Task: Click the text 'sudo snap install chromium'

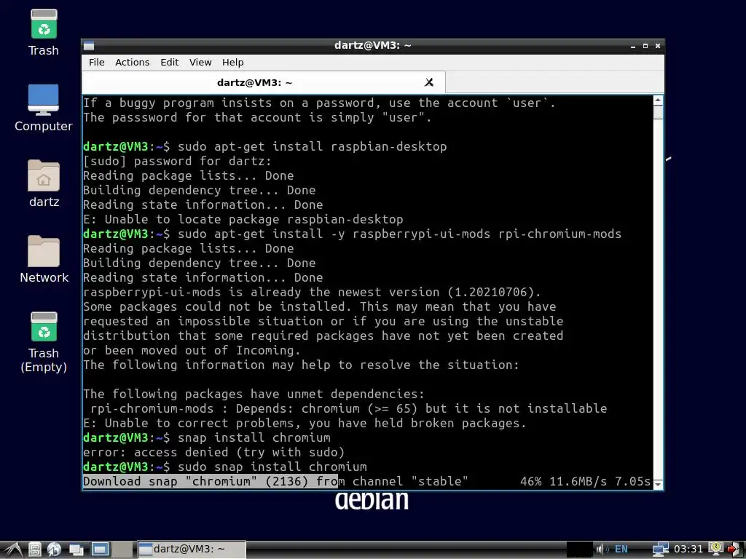Action: point(272,467)
